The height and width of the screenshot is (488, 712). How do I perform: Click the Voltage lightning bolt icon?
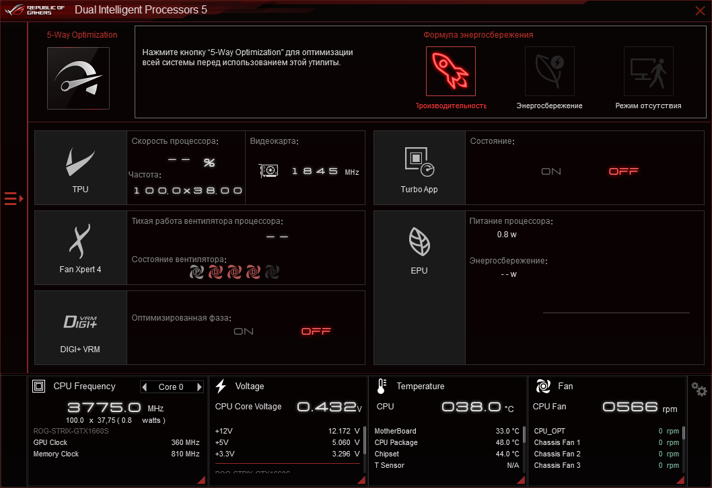pyautogui.click(x=221, y=387)
